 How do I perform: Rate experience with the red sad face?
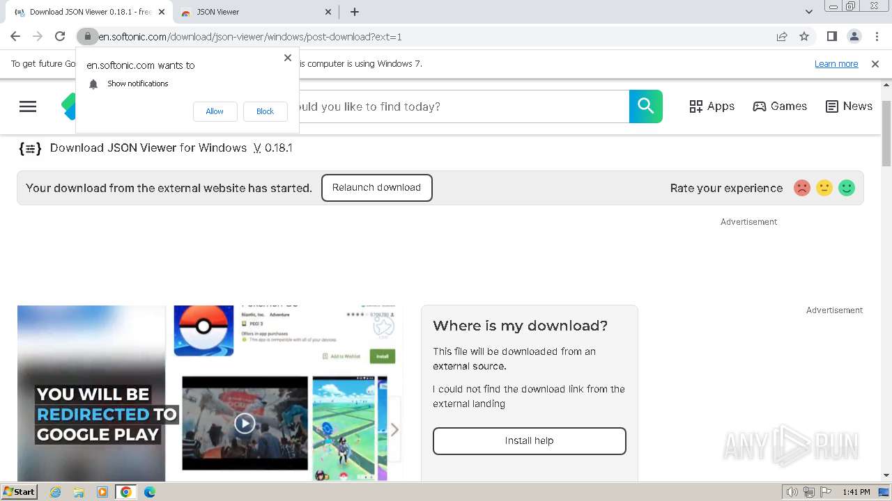tap(802, 188)
